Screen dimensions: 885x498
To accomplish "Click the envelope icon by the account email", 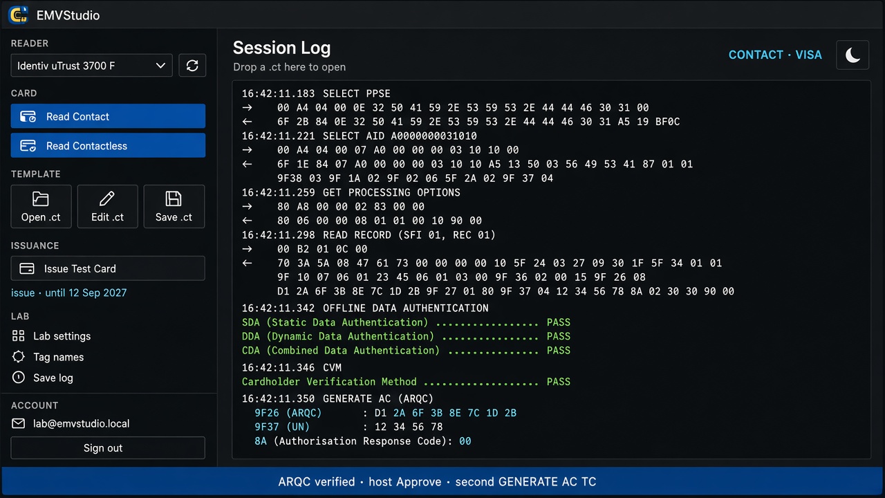I will pyautogui.click(x=19, y=423).
